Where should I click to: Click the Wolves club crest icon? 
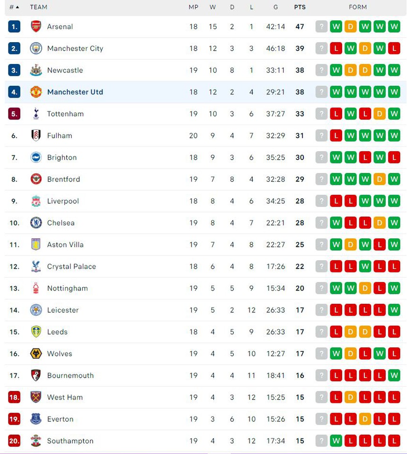point(36,354)
